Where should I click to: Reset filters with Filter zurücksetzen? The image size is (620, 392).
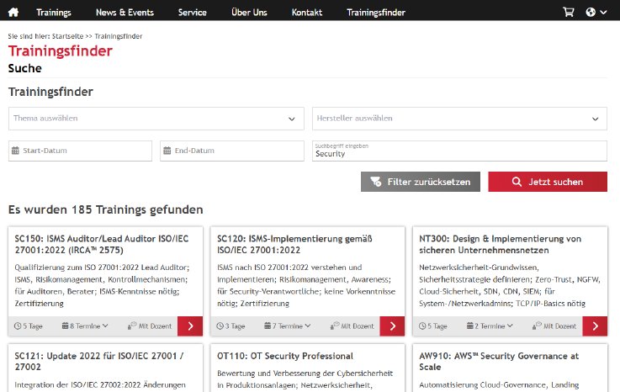click(421, 182)
